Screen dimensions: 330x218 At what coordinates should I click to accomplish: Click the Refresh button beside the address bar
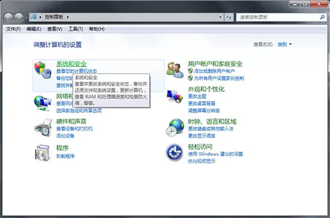(x=229, y=17)
